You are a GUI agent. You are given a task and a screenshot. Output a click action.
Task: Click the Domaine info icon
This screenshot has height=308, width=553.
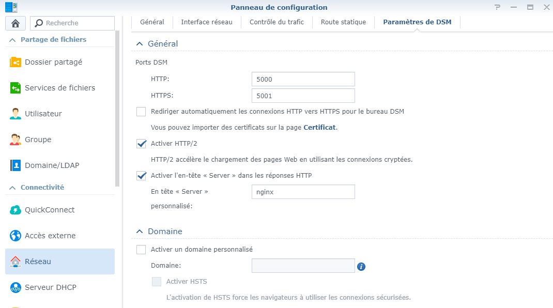click(x=361, y=267)
